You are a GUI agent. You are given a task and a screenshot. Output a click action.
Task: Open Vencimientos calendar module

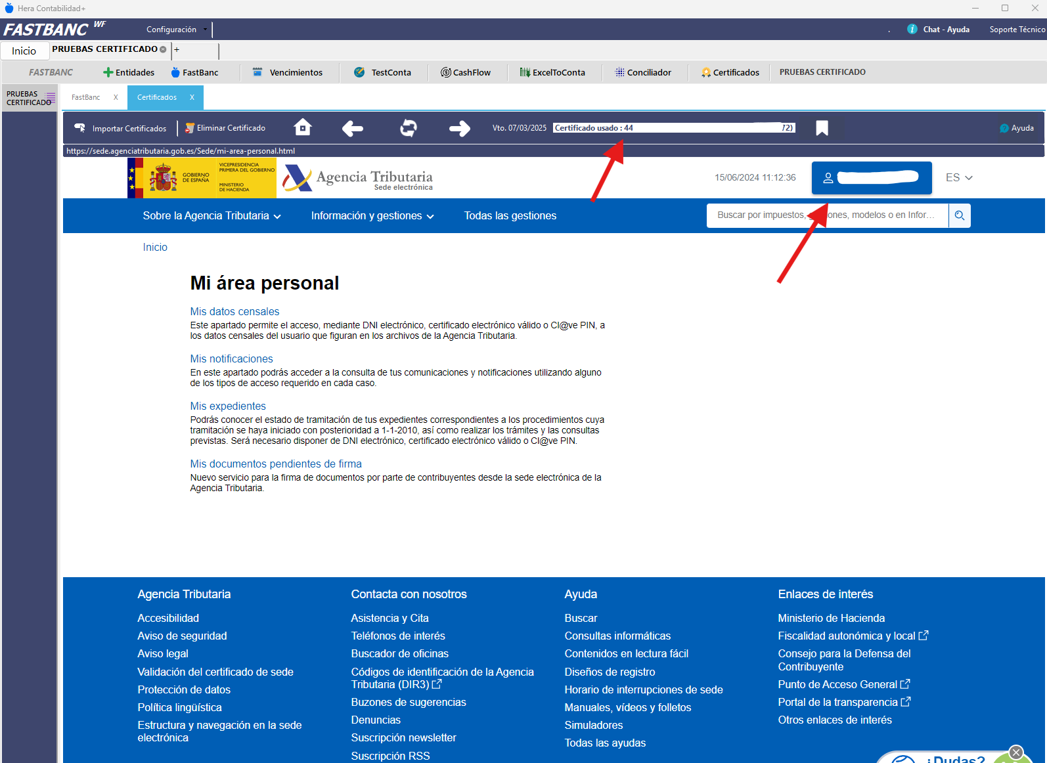point(288,72)
